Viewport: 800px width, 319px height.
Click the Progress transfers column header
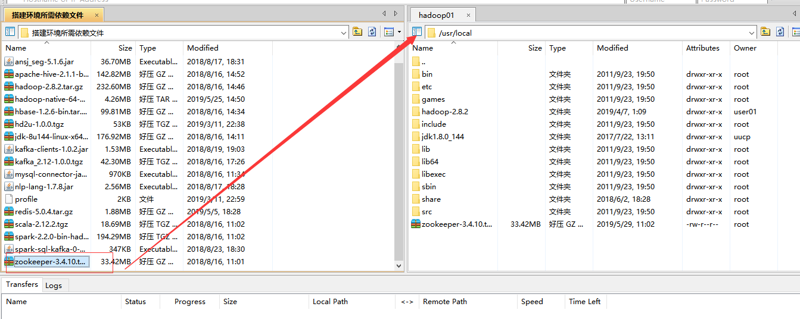pos(190,302)
